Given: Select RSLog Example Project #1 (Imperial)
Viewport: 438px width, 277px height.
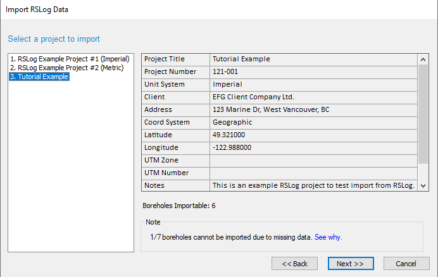Looking at the screenshot, I should point(70,59).
